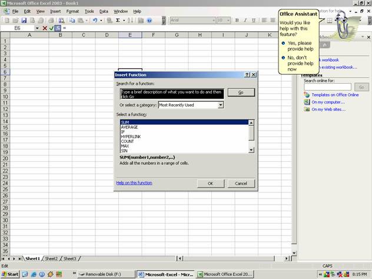372x279 pixels.
Task: Click the Center alignment icon
Action: pyautogui.click(x=273, y=21)
